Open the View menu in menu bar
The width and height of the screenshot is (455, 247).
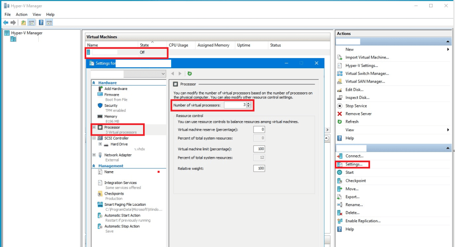tap(37, 15)
